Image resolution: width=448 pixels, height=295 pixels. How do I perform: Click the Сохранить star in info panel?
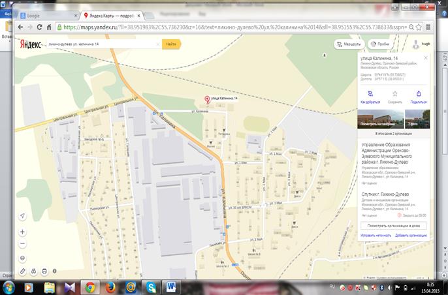point(395,94)
